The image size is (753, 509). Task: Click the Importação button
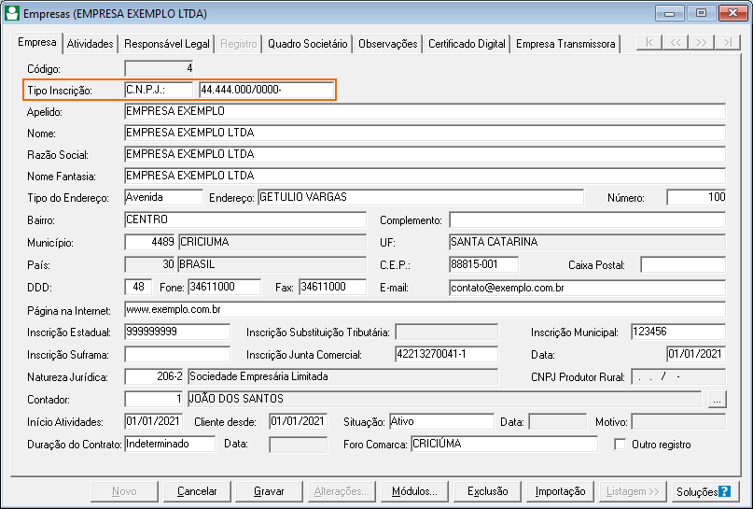(560, 491)
